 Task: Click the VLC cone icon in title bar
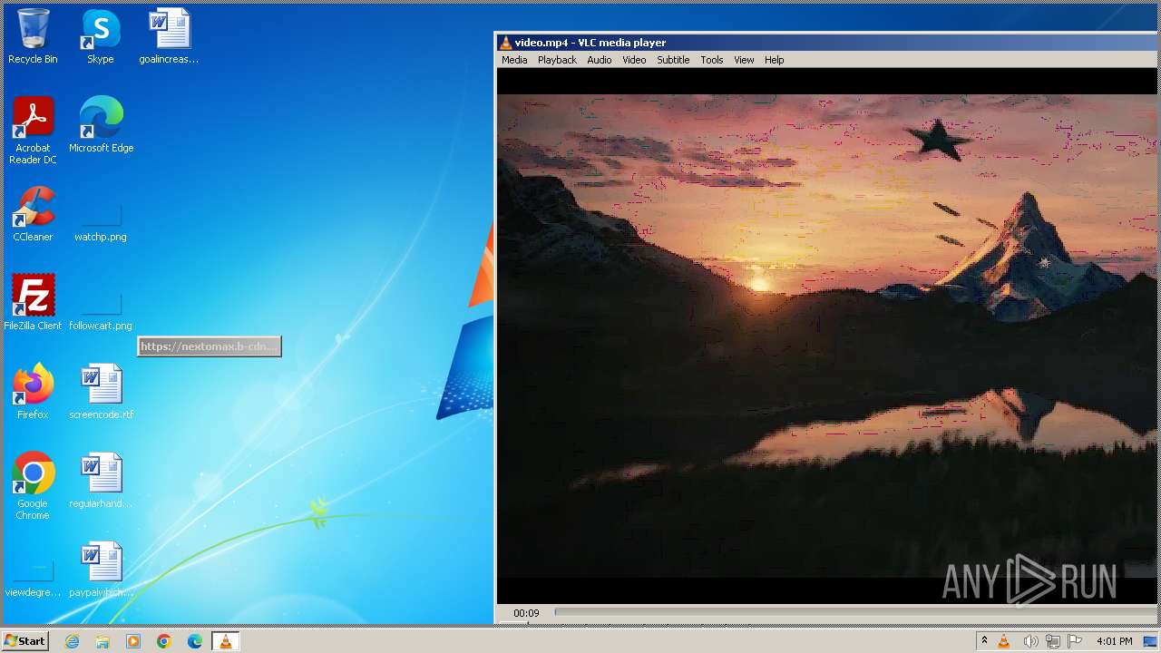pos(505,43)
